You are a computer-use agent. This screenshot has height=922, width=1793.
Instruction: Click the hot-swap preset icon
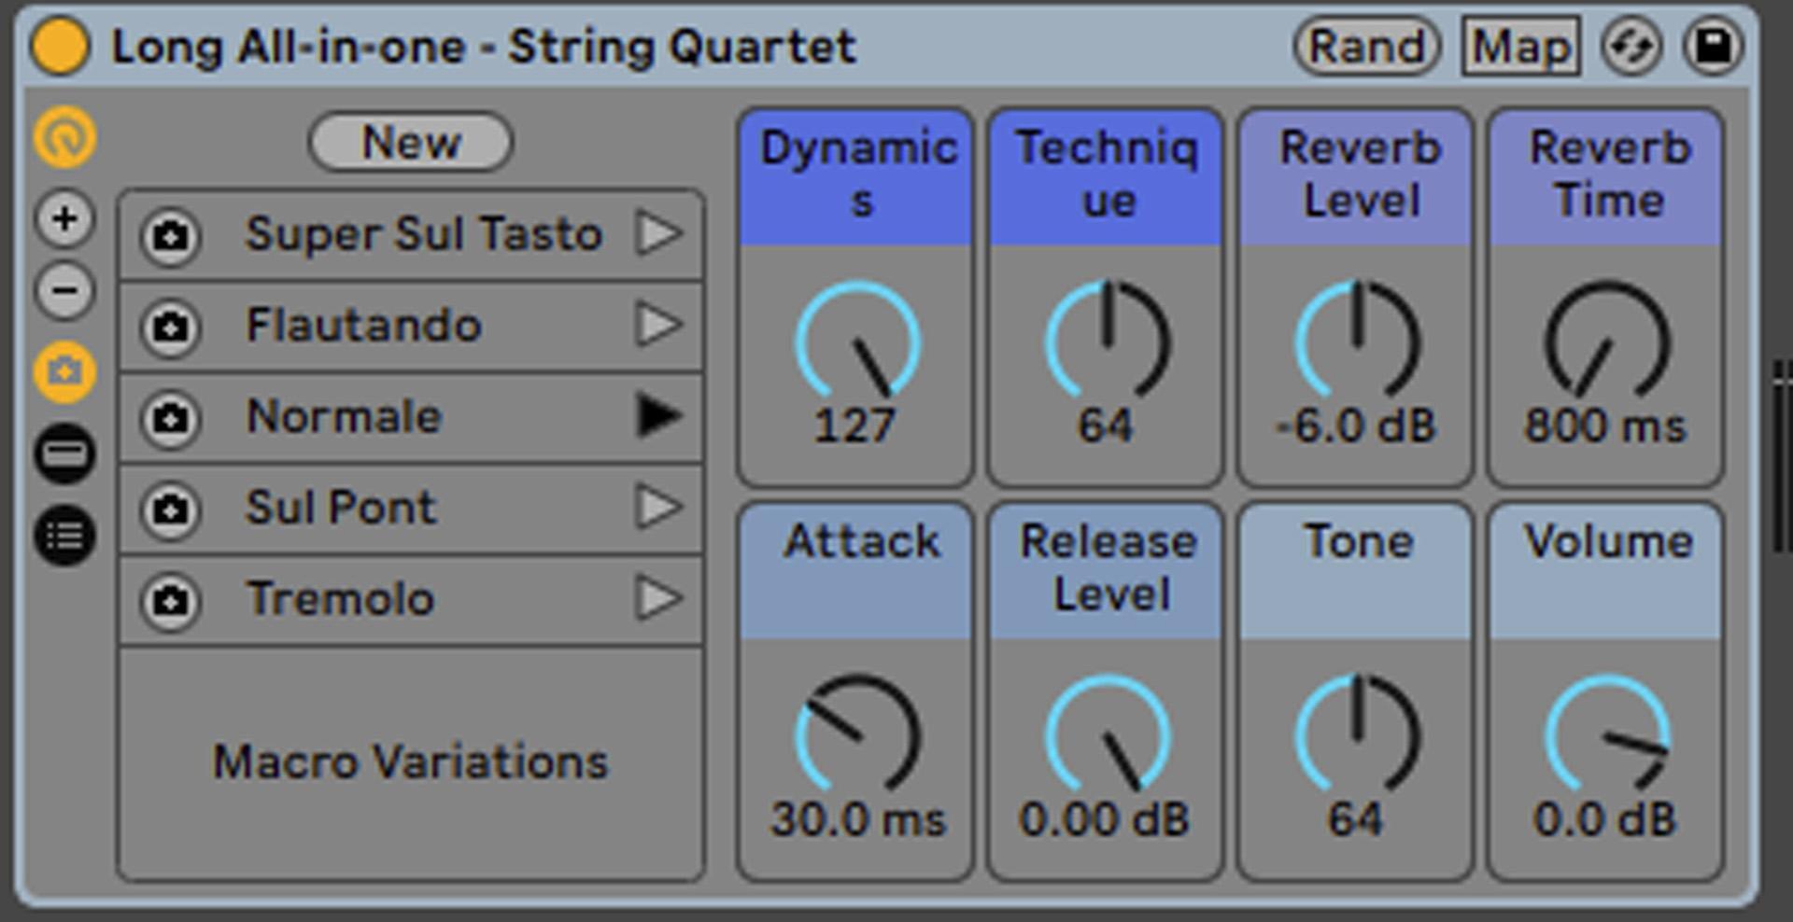click(x=1631, y=46)
